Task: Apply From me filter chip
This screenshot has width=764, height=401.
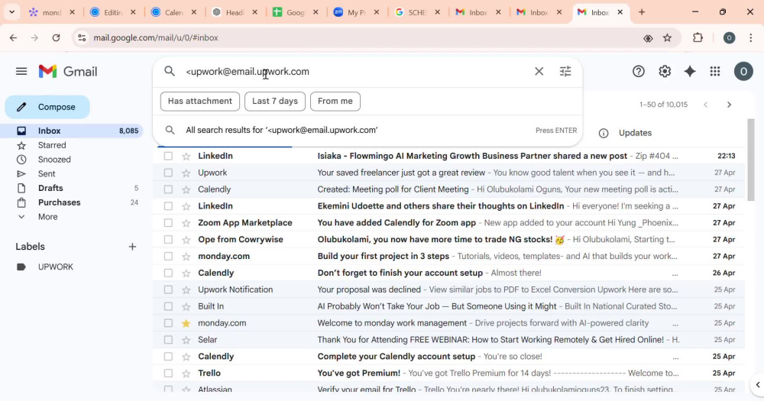Action: coord(335,102)
